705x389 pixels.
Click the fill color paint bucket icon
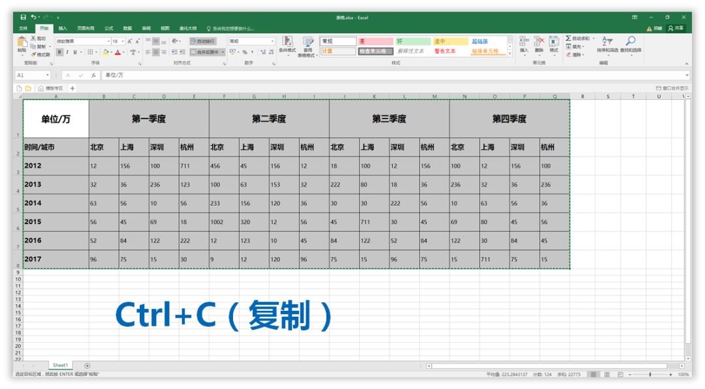(106, 52)
